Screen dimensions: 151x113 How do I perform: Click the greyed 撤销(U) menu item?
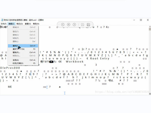23,27
